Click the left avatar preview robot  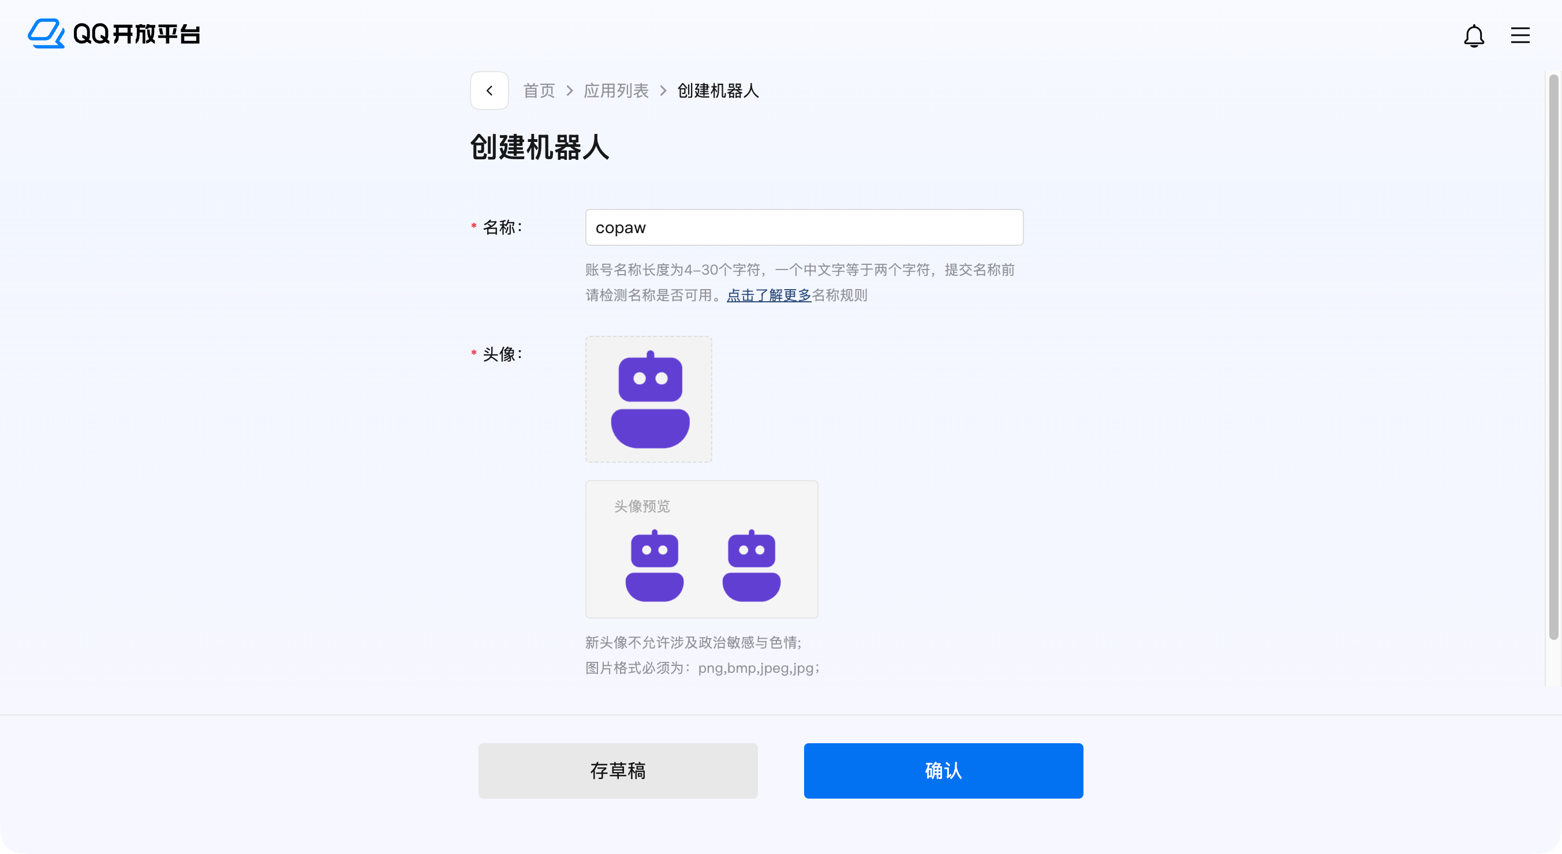pos(654,565)
